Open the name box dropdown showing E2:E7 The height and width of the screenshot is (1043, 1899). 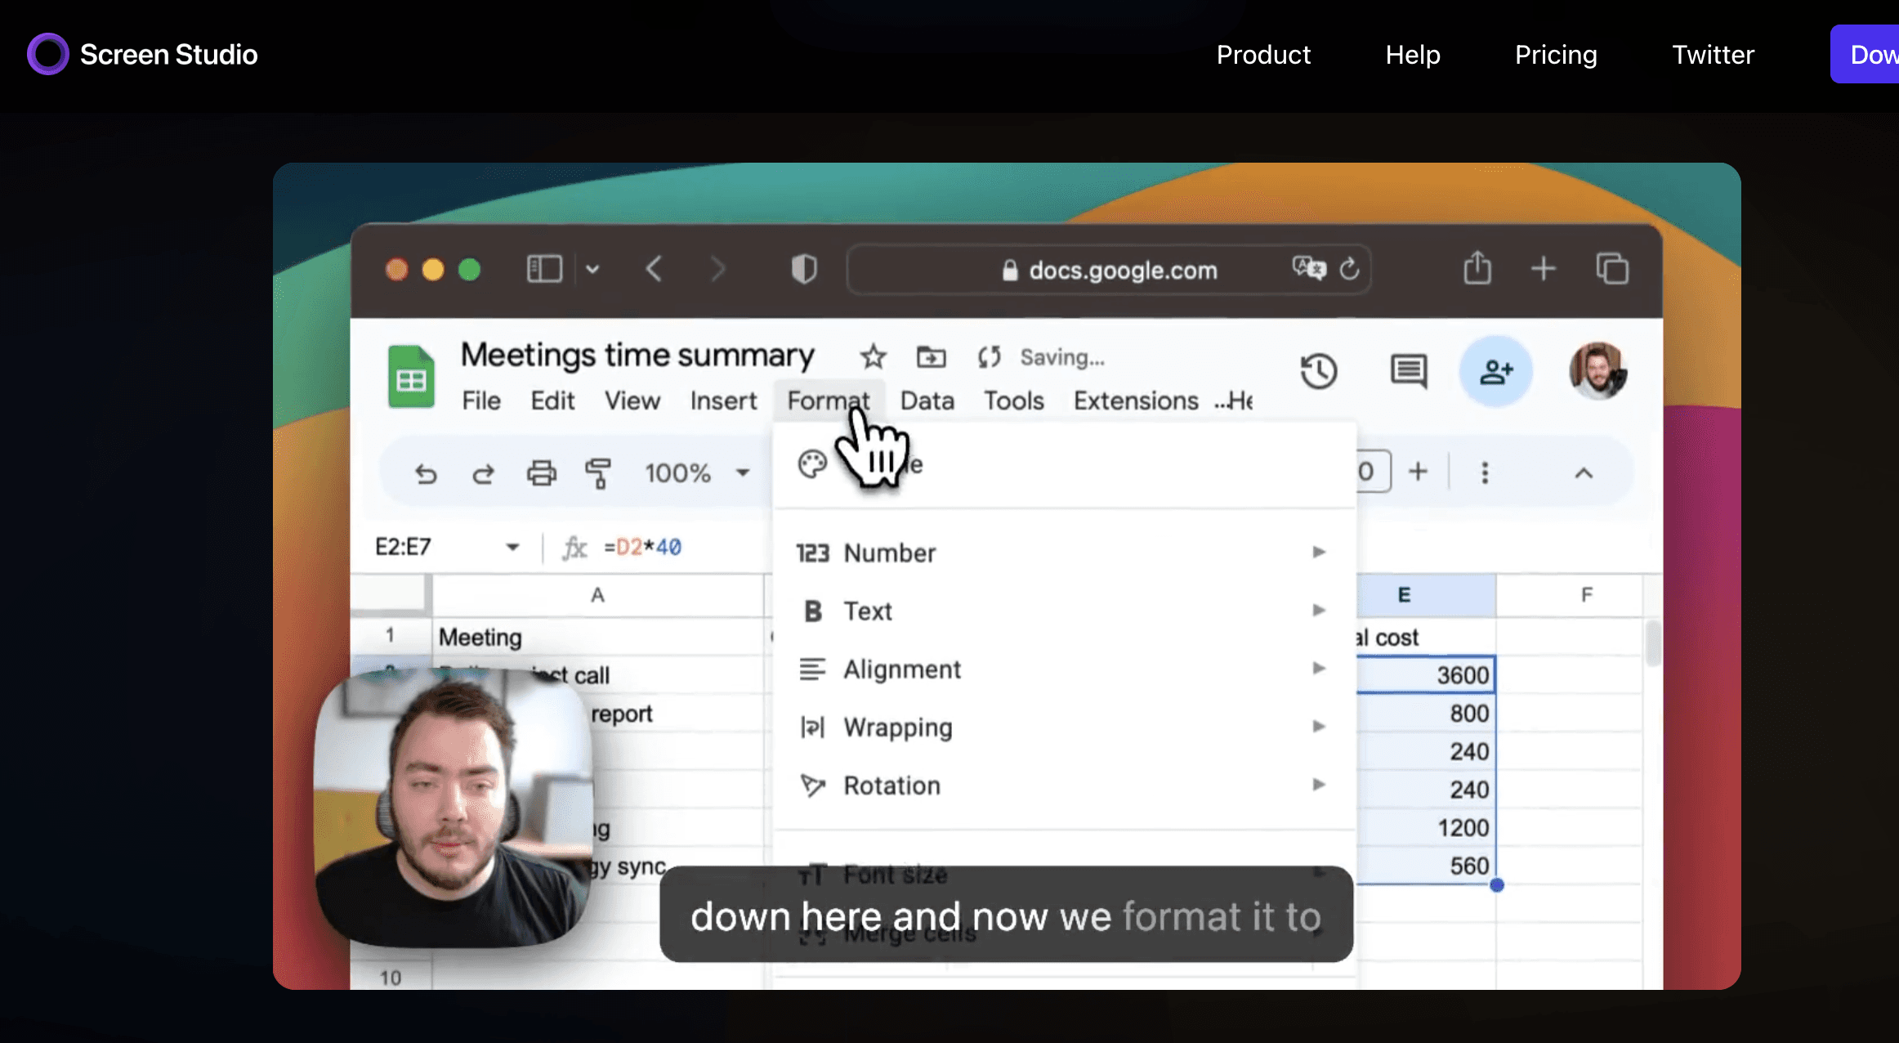point(512,546)
